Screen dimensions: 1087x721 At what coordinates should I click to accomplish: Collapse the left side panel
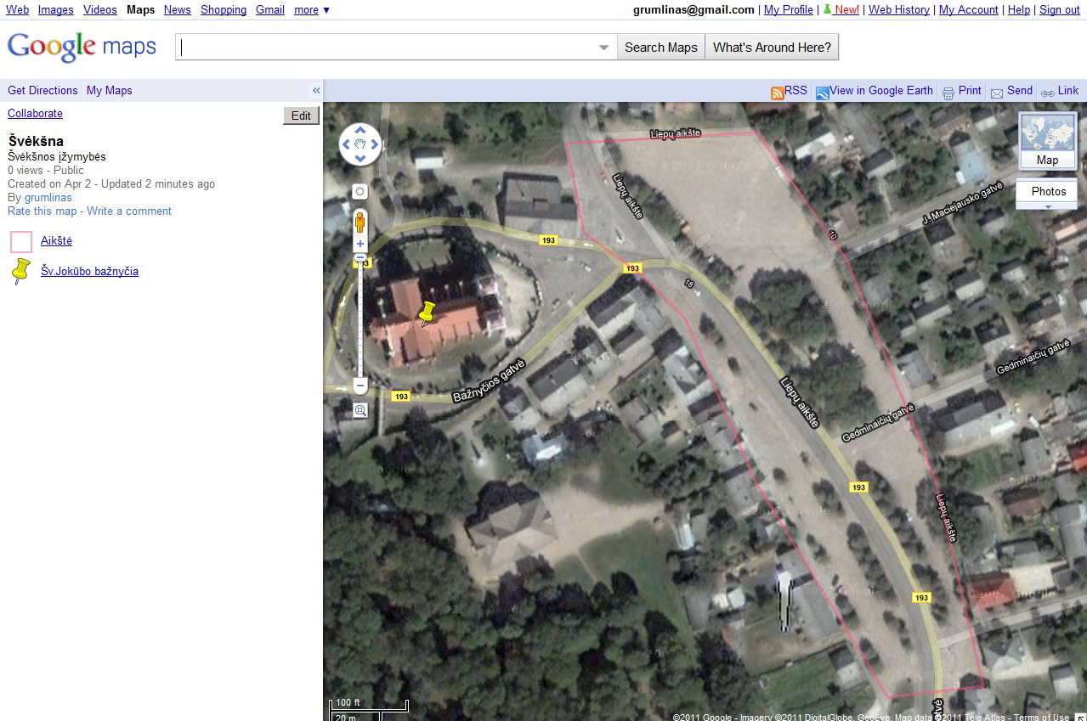tap(316, 91)
